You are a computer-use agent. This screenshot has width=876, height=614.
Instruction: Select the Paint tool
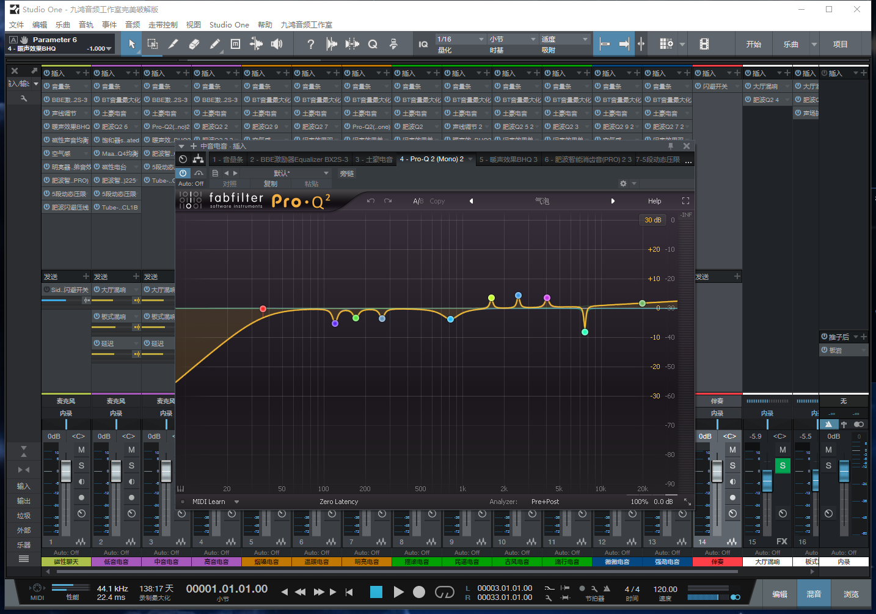point(215,43)
